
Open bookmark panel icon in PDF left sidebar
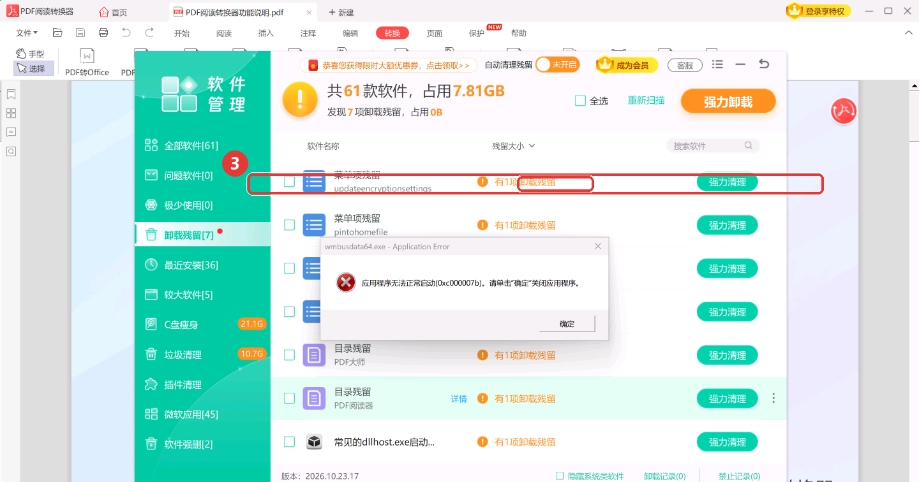[11, 94]
